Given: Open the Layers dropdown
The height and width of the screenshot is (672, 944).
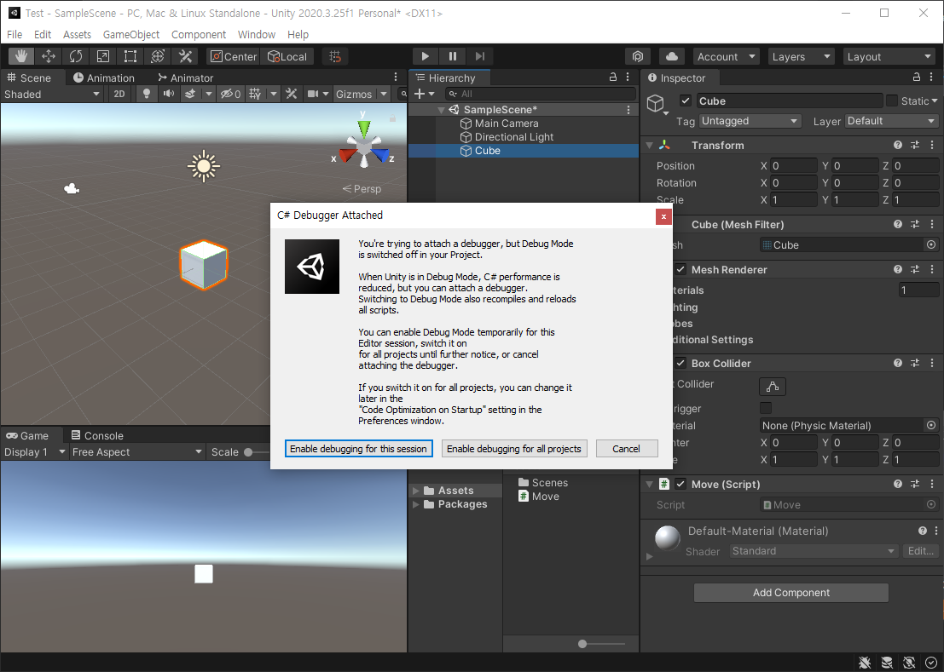Looking at the screenshot, I should tap(801, 56).
